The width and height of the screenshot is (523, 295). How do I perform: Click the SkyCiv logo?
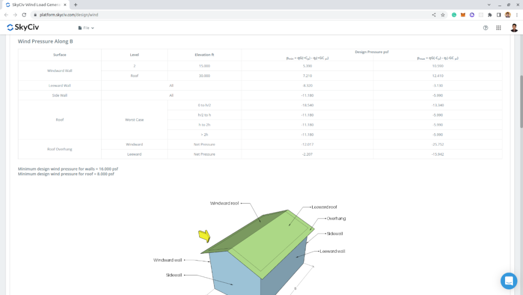pyautogui.click(x=23, y=28)
